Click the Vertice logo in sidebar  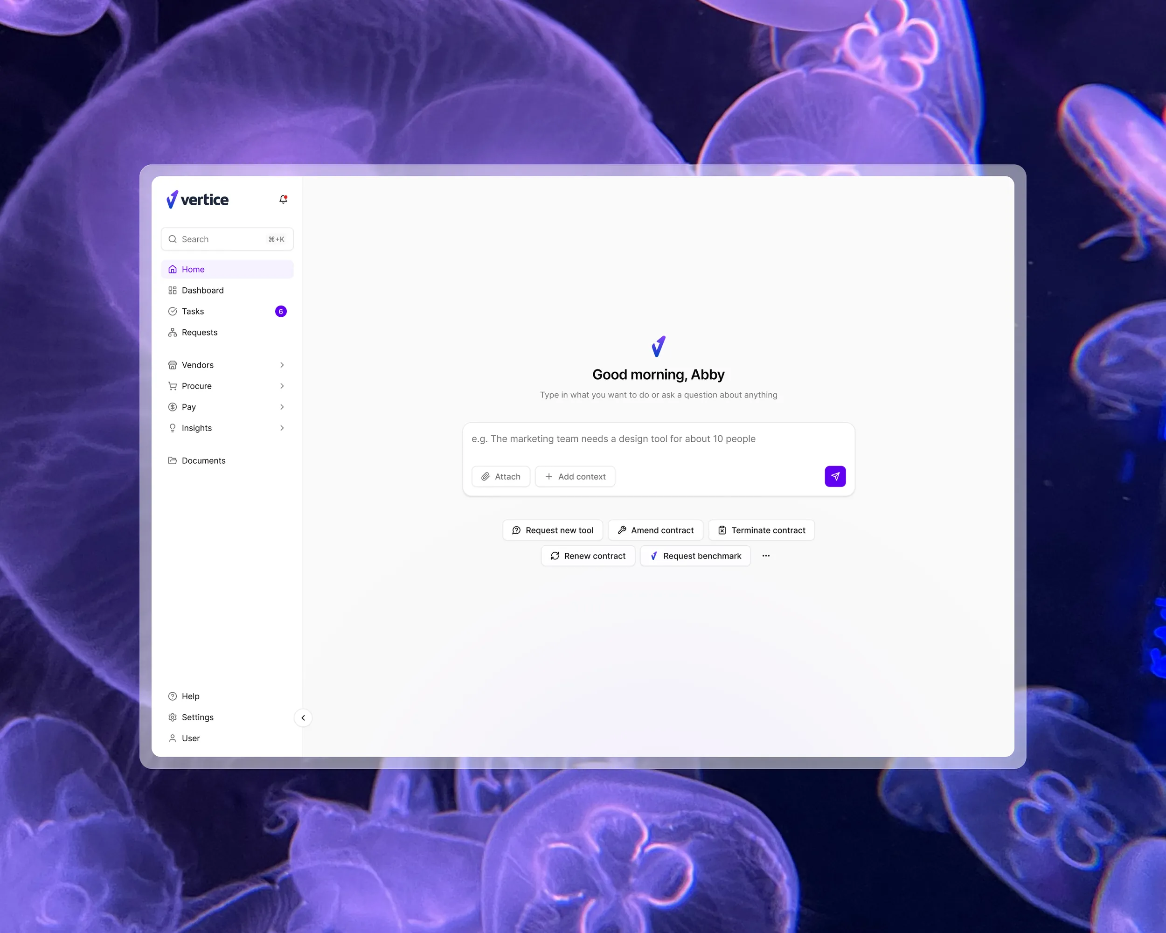click(x=197, y=200)
